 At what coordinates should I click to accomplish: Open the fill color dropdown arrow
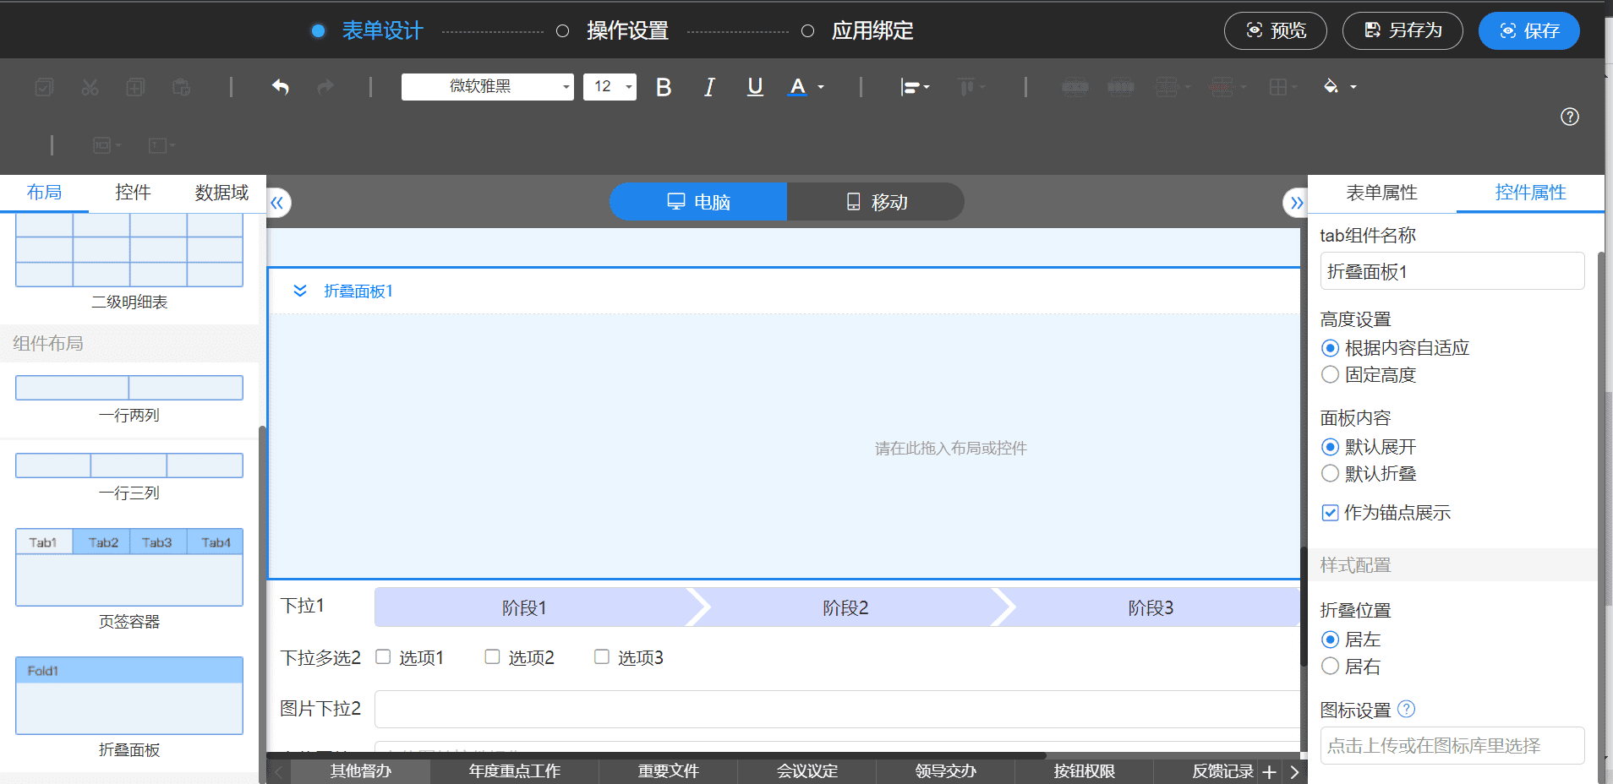point(1353,87)
